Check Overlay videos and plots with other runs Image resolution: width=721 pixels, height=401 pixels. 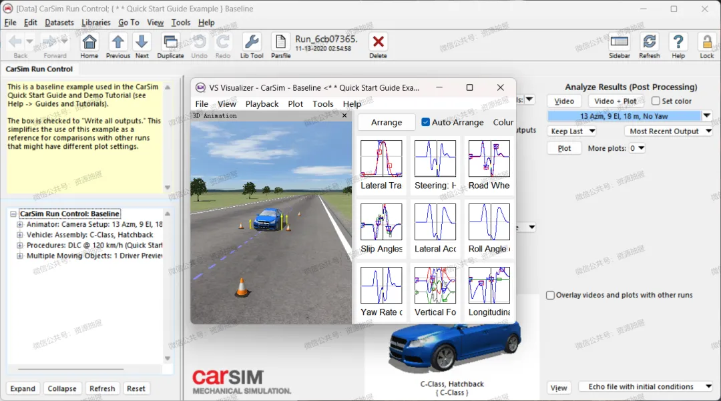pyautogui.click(x=551, y=296)
